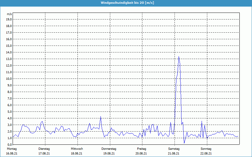
Task: Click the late Mittwoch spike above 4,0
Action: pyautogui.click(x=100, y=117)
